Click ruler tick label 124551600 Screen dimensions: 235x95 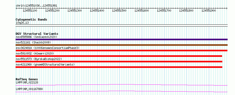(142, 11)
